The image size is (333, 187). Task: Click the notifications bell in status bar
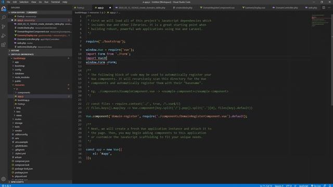click(x=330, y=186)
